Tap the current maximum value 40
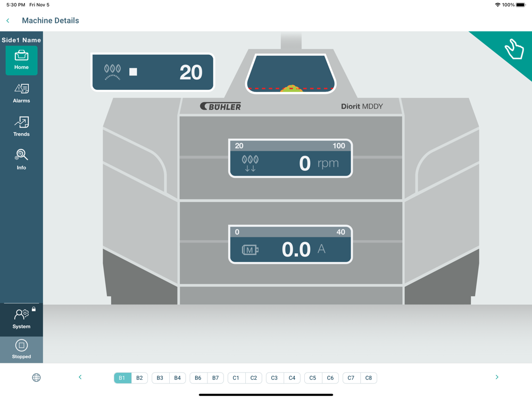 tap(340, 232)
